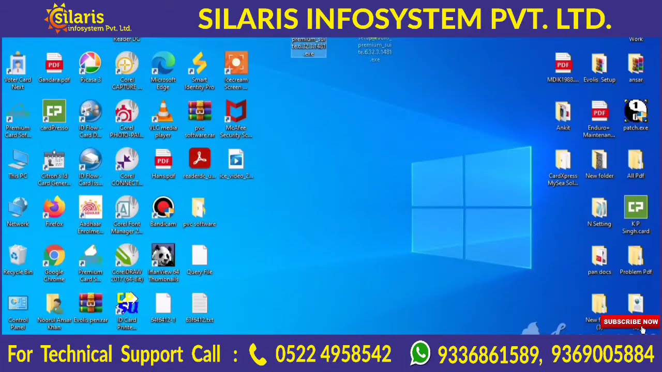Open Icecream Screen Recorder icon
The image size is (662, 372).
pyautogui.click(x=236, y=71)
